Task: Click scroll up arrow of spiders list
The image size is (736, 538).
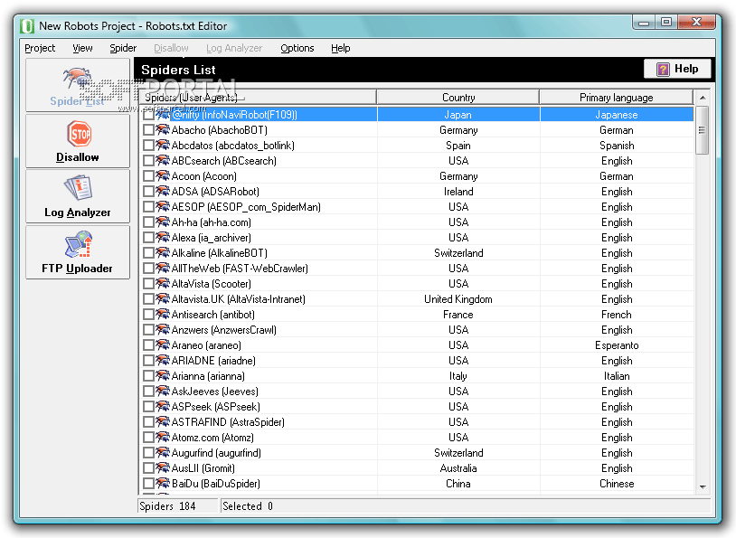Action: tap(703, 98)
